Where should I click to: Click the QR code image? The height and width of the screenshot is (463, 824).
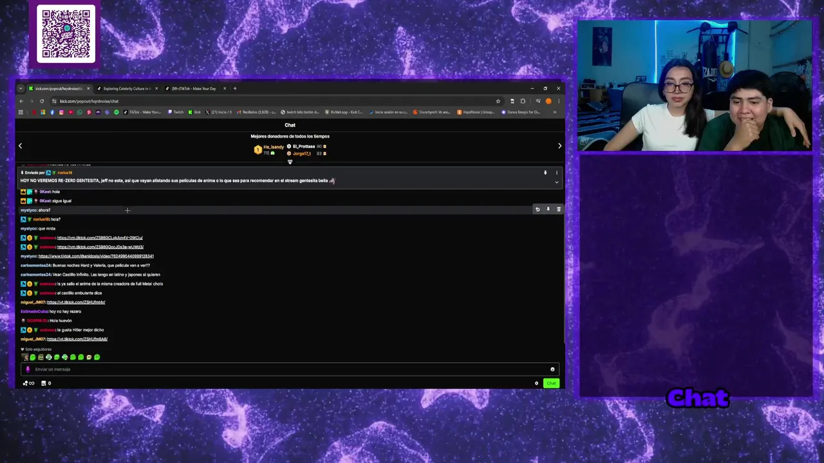click(x=66, y=34)
